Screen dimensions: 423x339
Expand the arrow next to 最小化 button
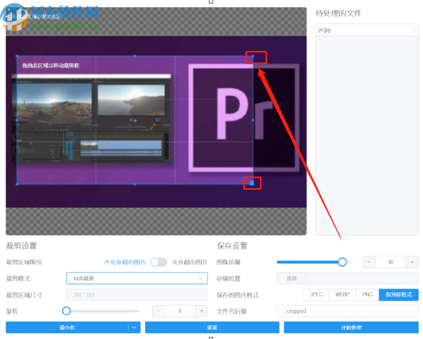(134, 327)
